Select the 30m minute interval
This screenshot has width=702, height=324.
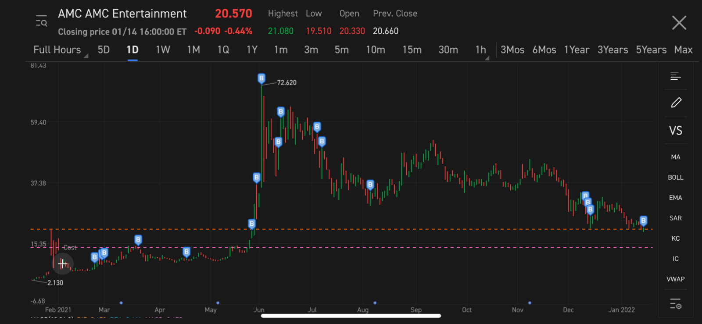448,50
